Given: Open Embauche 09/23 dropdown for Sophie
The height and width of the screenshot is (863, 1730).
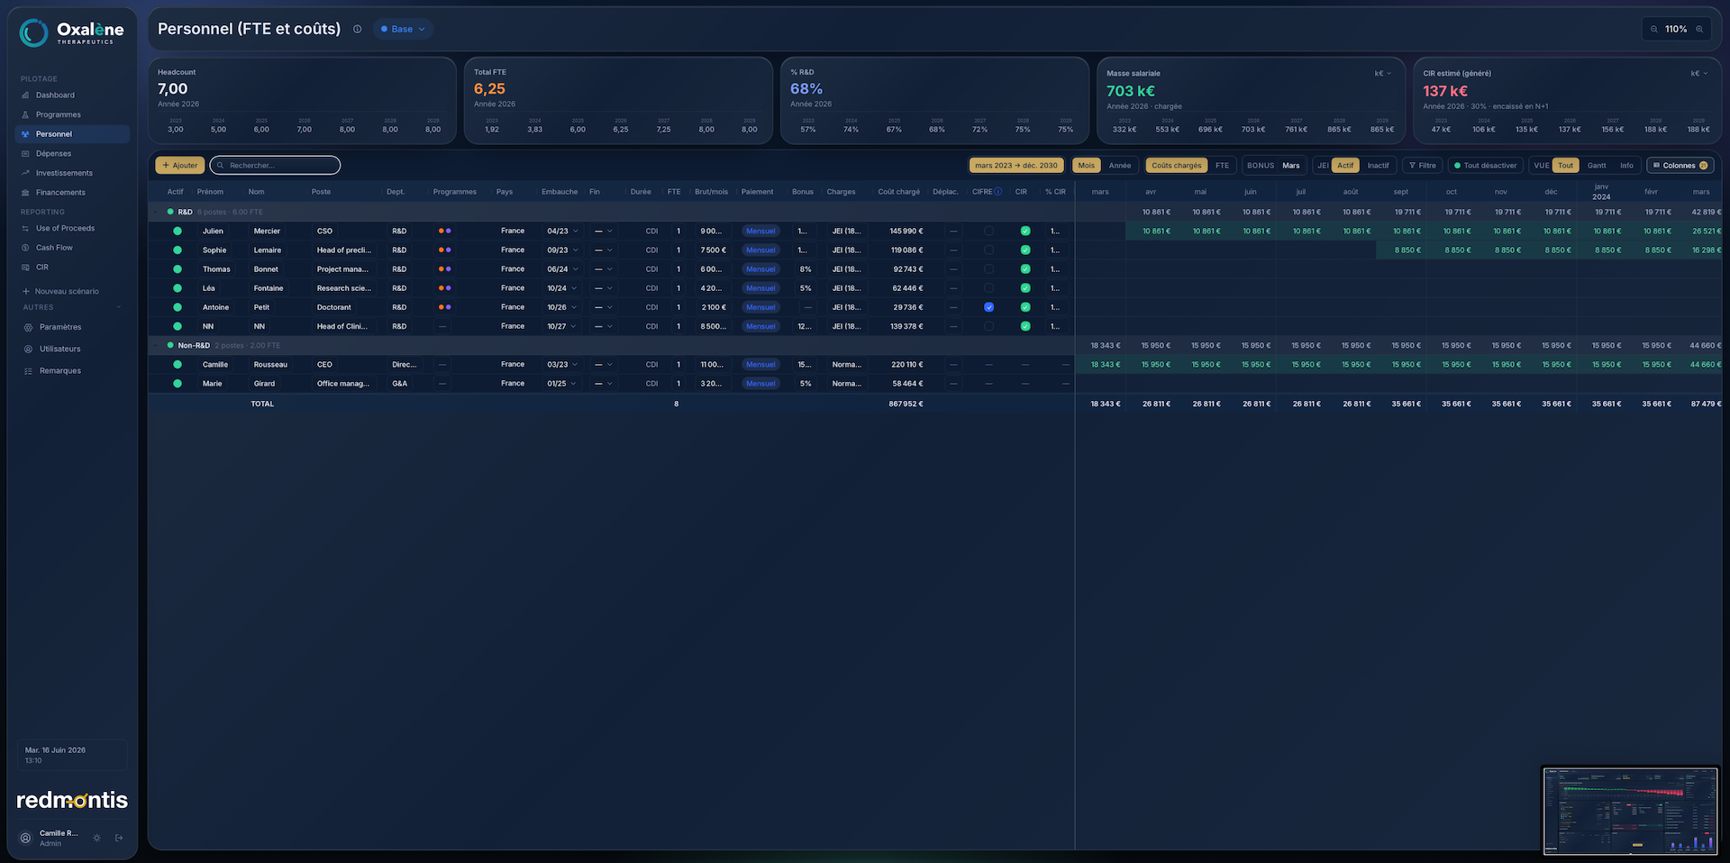Looking at the screenshot, I should [x=562, y=250].
